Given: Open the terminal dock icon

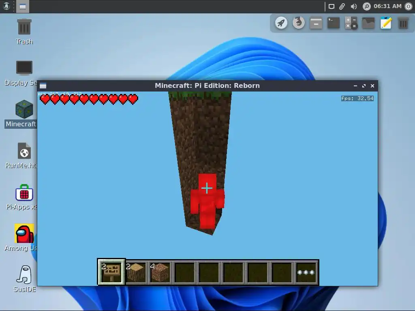Looking at the screenshot, I should coord(334,23).
